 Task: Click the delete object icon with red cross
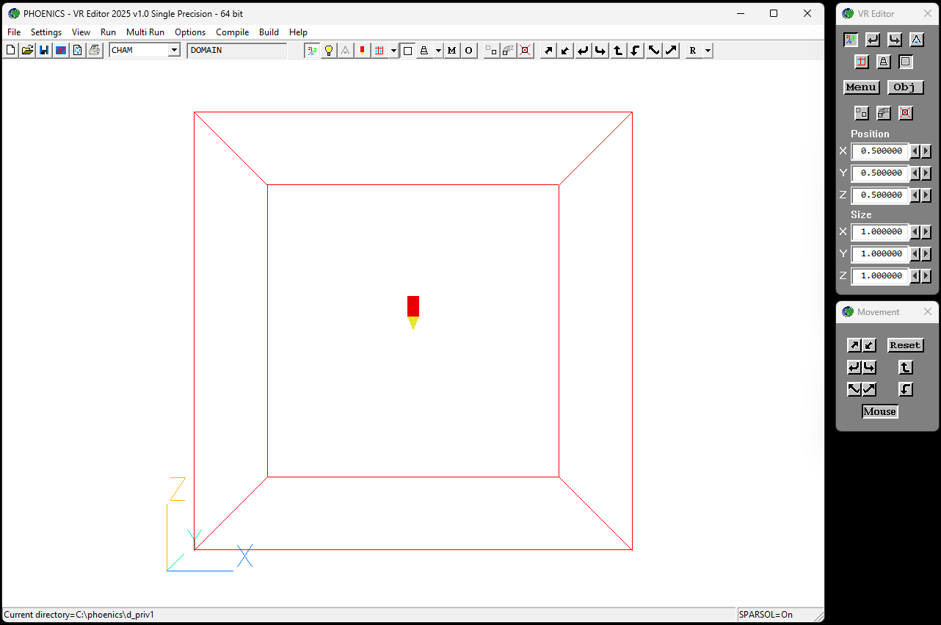(x=524, y=50)
